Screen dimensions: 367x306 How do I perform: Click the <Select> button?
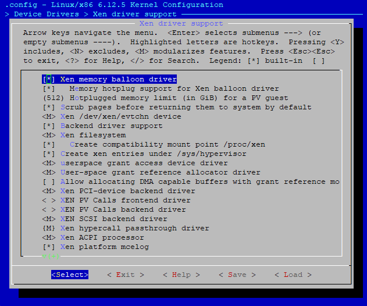(70, 275)
